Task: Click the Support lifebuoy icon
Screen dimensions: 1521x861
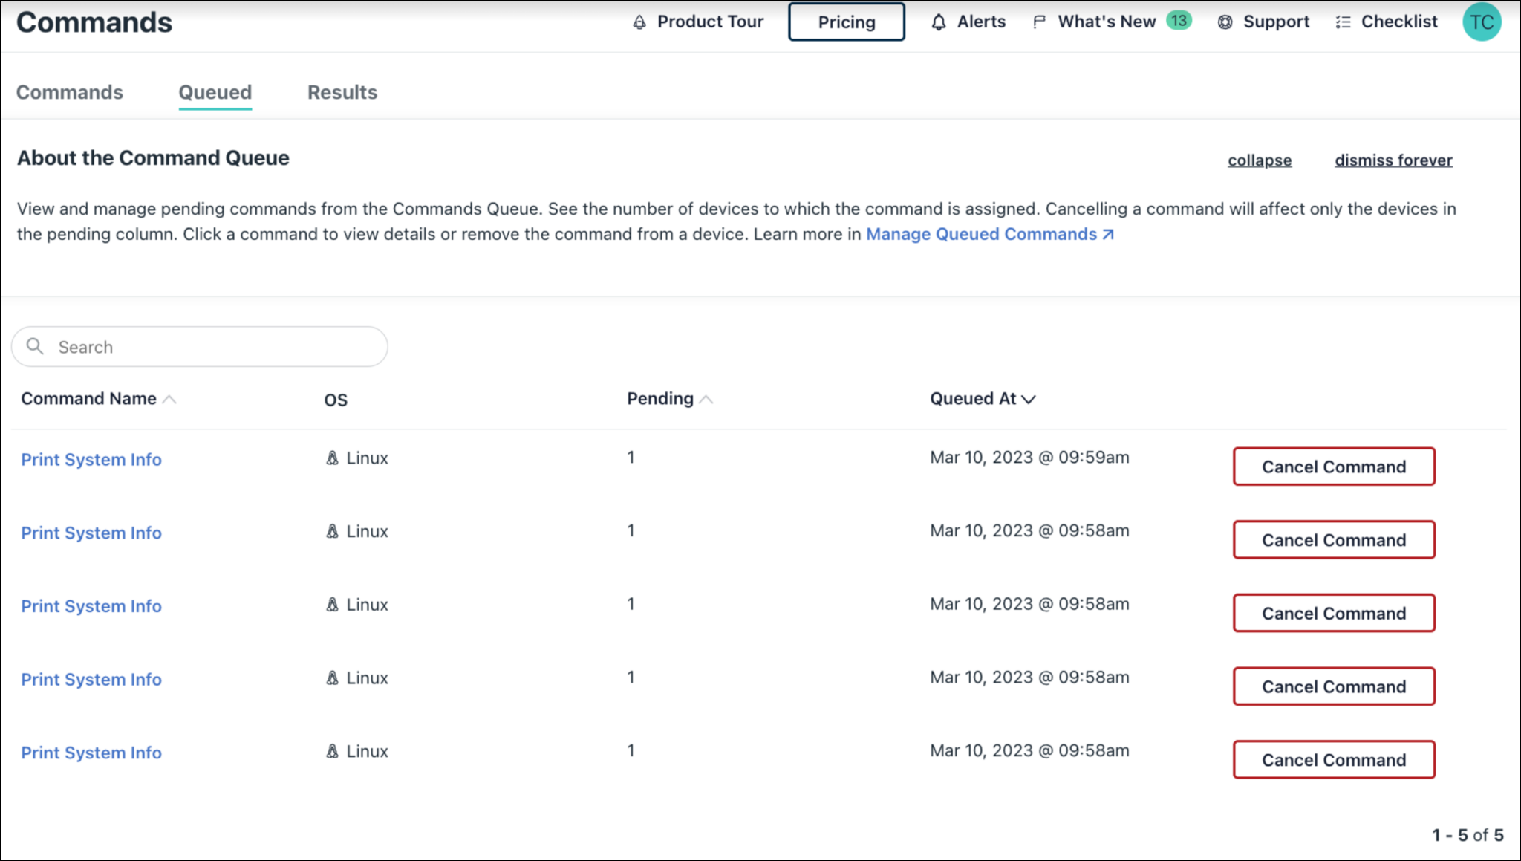Action: [x=1225, y=22]
